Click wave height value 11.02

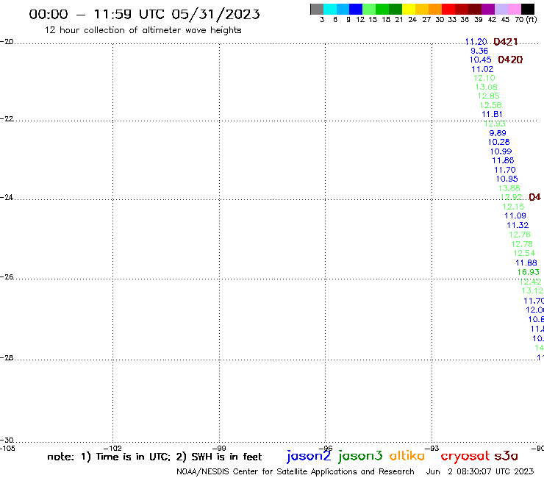pos(482,69)
